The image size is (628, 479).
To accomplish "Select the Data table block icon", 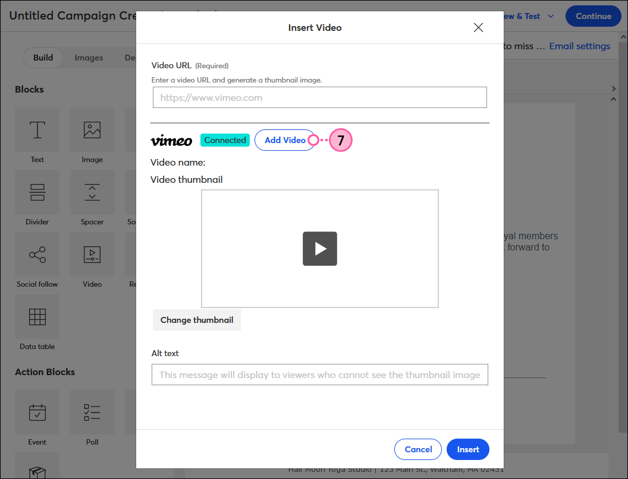I will coord(37,317).
